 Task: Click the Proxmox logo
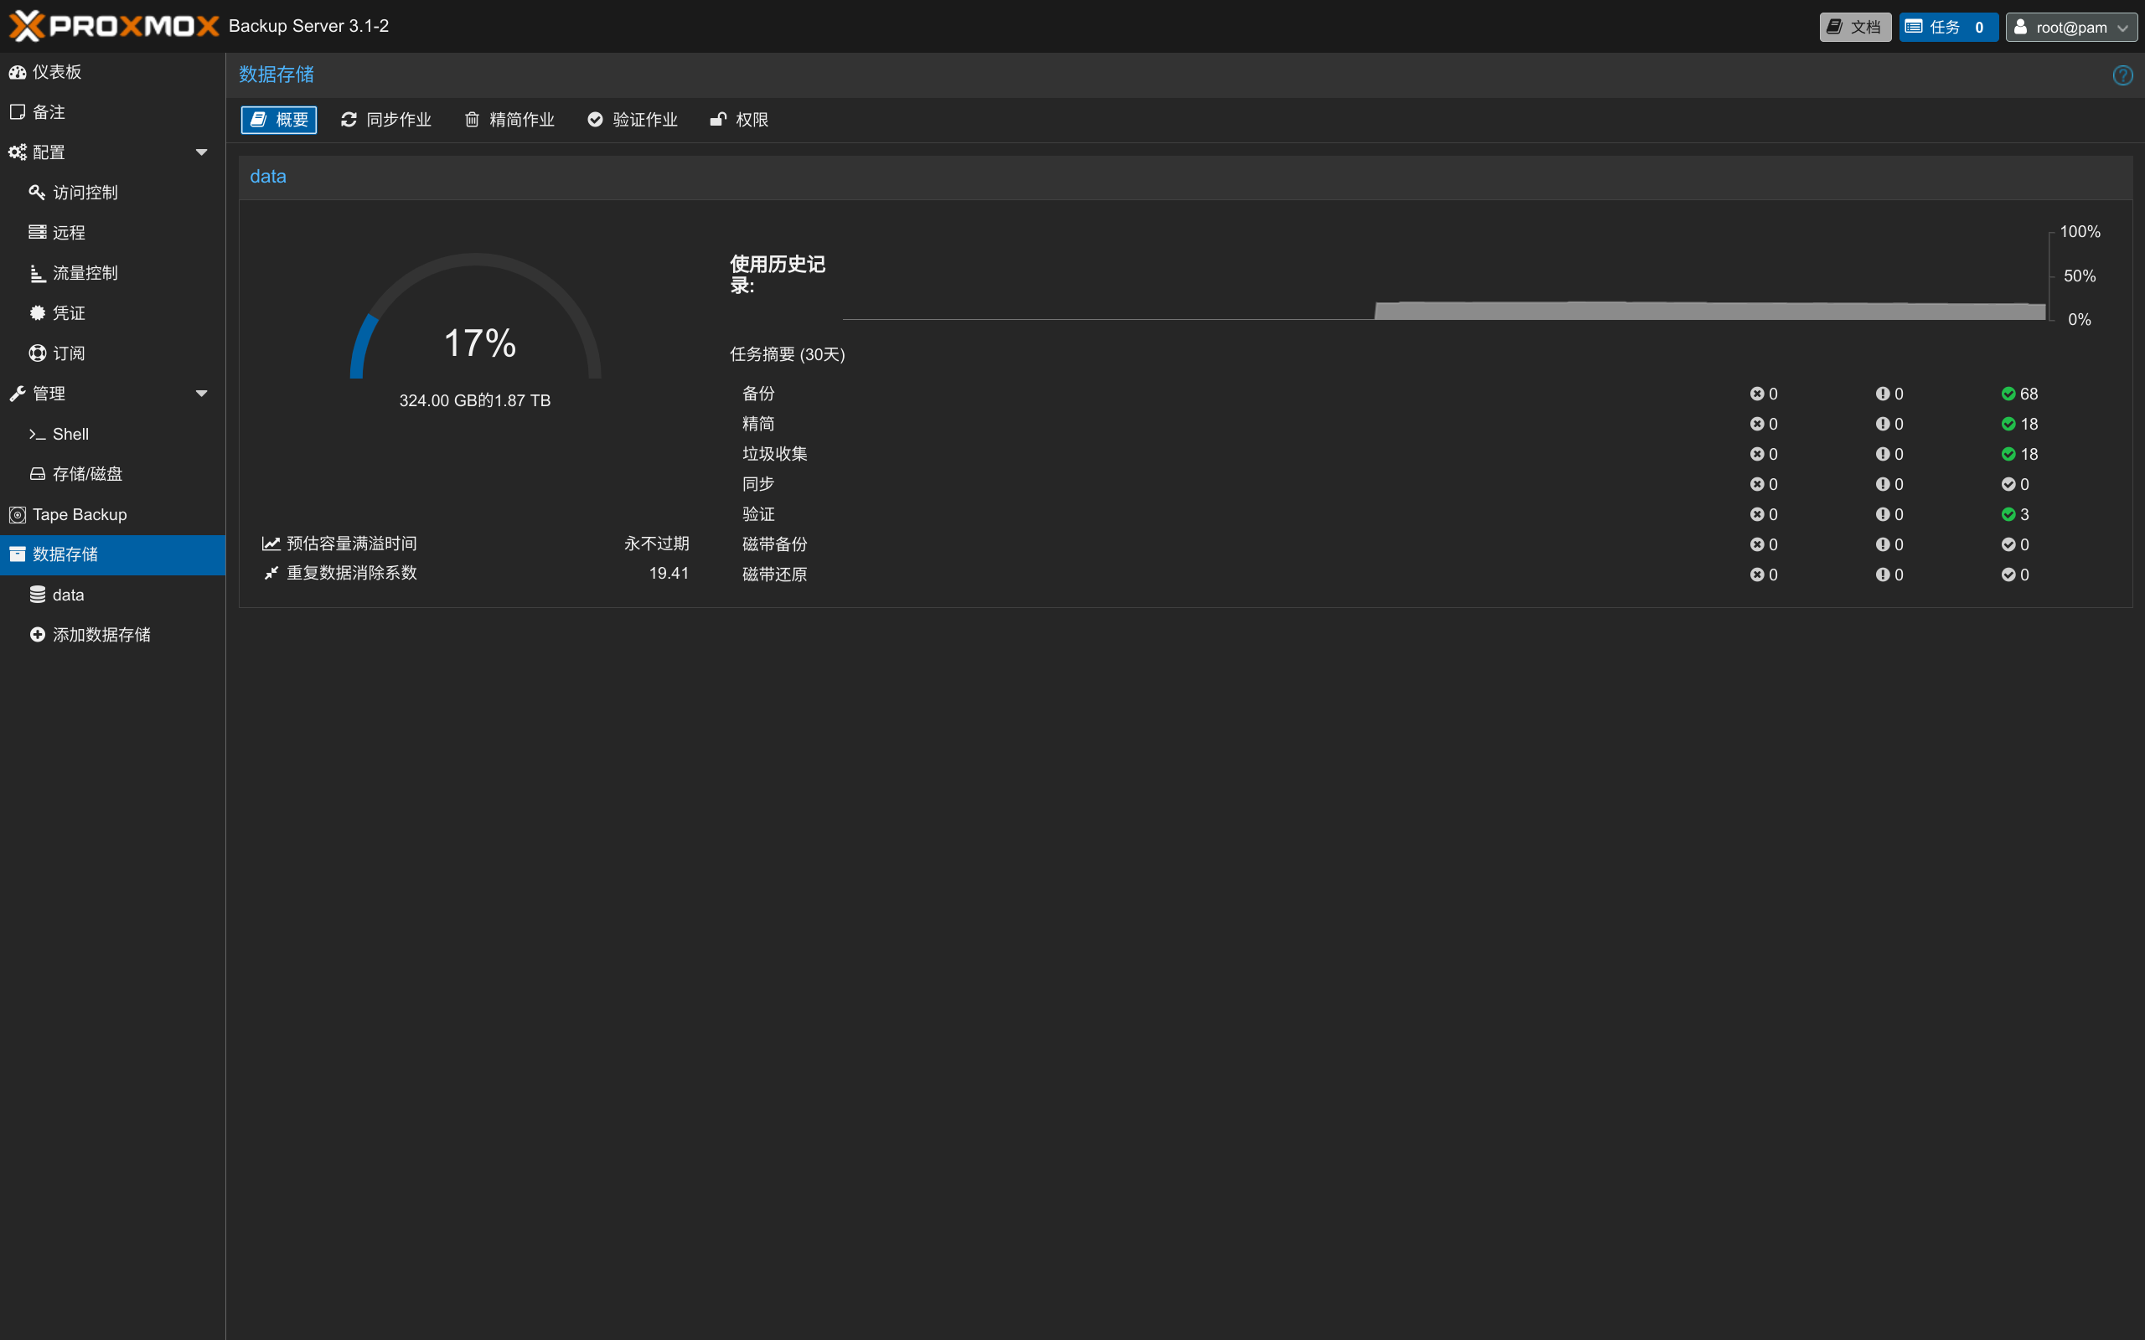click(114, 26)
